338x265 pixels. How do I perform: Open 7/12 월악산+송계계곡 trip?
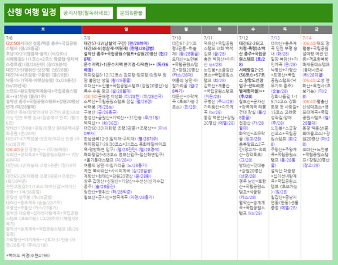[x=252, y=208]
